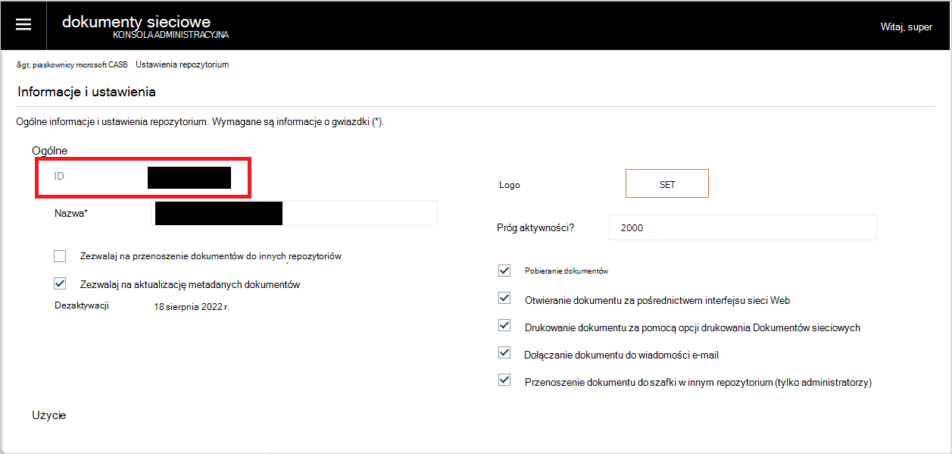Screen dimensions: 952x454
Task: Click the "dokumenty sieciowe" application title
Action: (x=137, y=21)
